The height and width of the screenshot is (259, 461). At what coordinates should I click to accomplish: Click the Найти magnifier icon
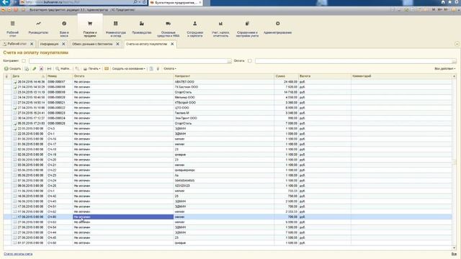coord(58,69)
